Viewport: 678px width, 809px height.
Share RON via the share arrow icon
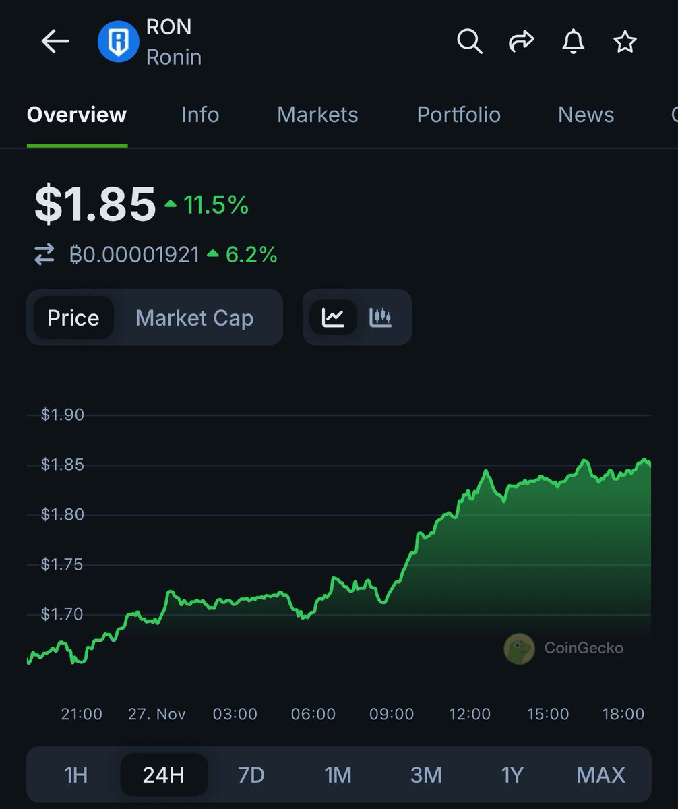(520, 42)
